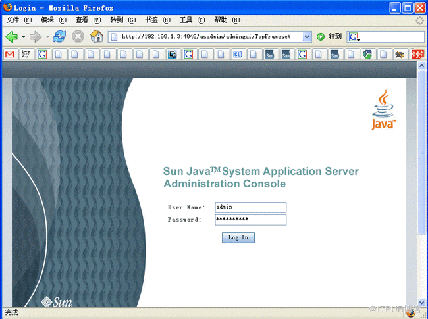
Task: Click the Log In button
Action: click(238, 237)
